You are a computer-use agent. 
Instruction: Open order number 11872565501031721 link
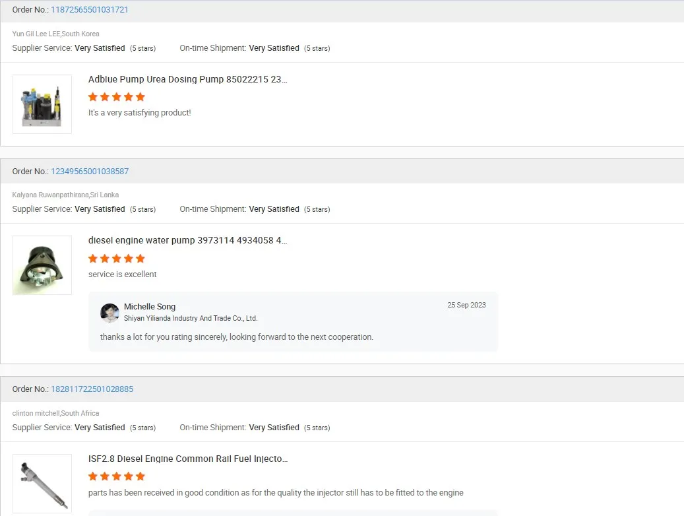pyautogui.click(x=90, y=10)
